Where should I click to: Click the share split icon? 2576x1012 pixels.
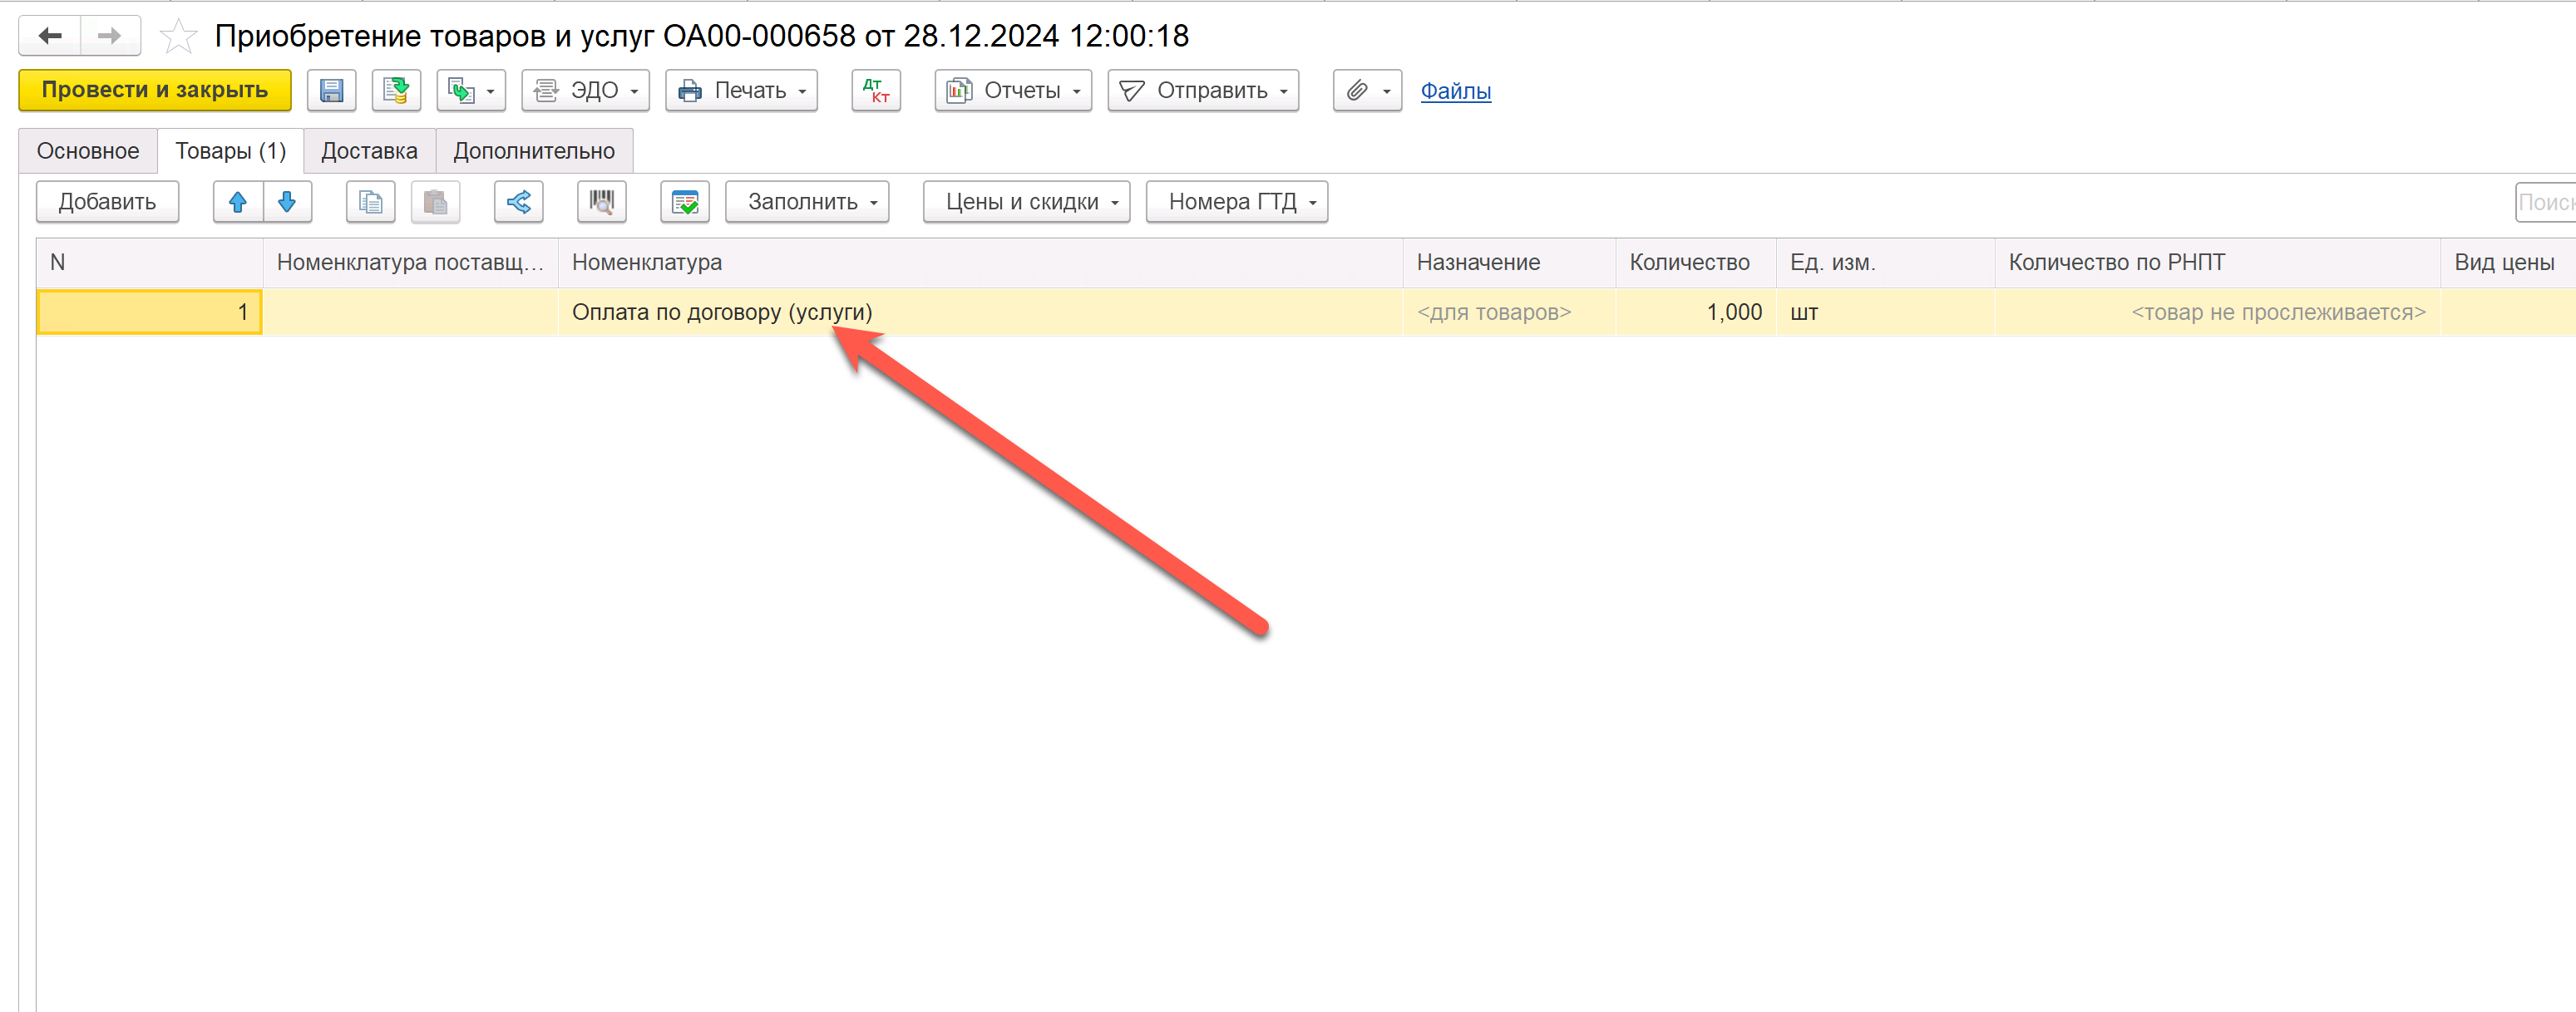518,202
